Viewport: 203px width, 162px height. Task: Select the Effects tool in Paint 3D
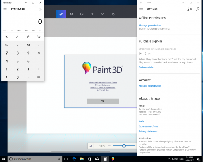pyautogui.click(x=113, y=14)
